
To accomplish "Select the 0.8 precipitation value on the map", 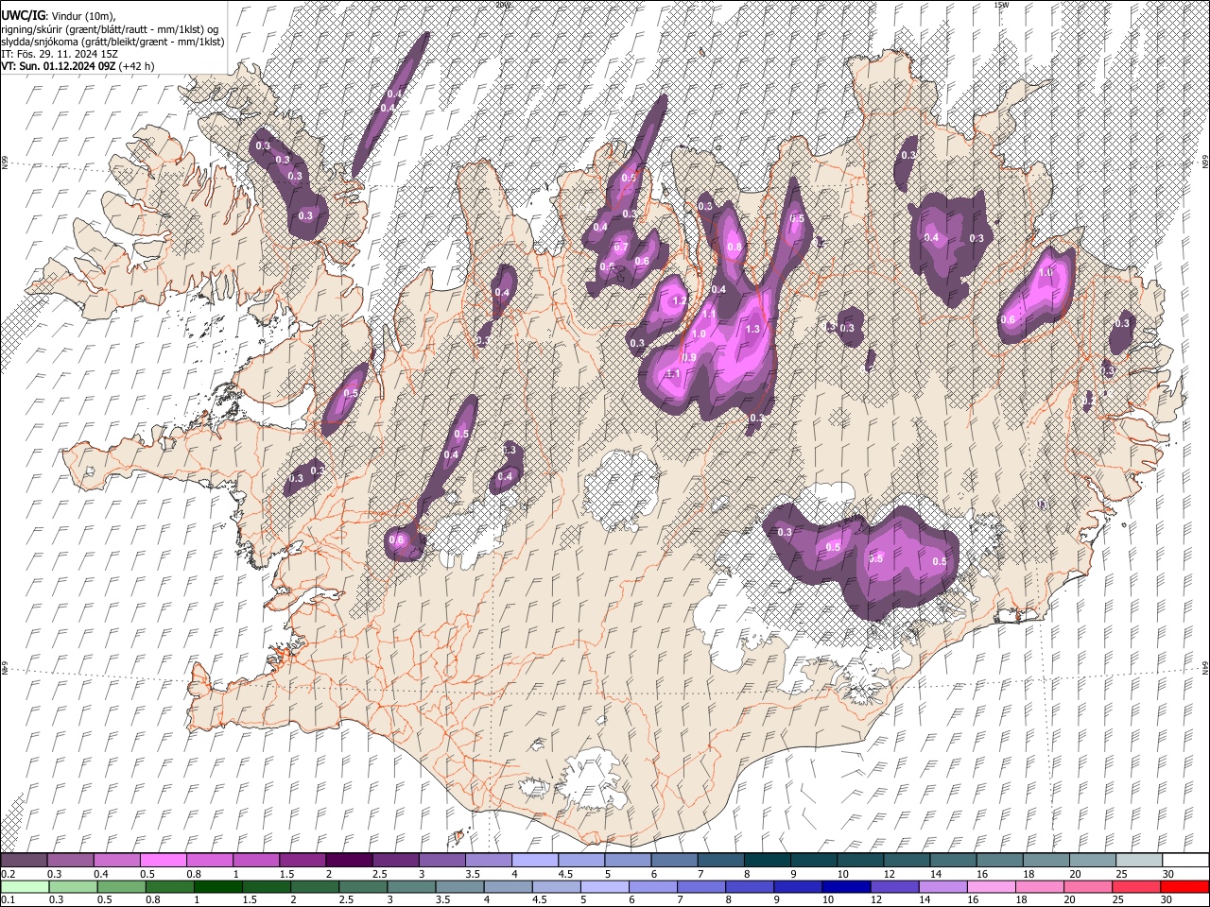I will (x=734, y=248).
